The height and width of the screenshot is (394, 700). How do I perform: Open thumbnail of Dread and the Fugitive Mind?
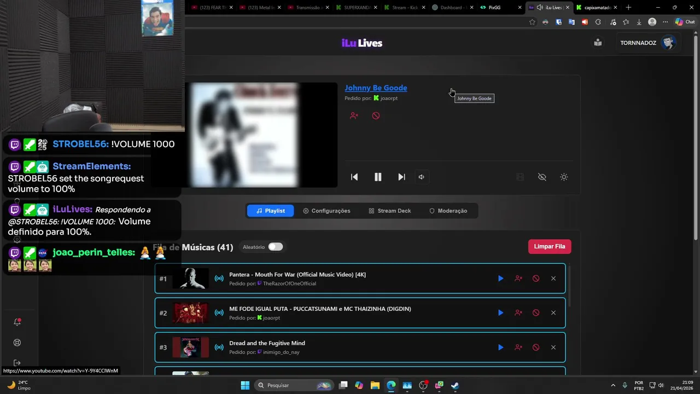[x=190, y=347]
